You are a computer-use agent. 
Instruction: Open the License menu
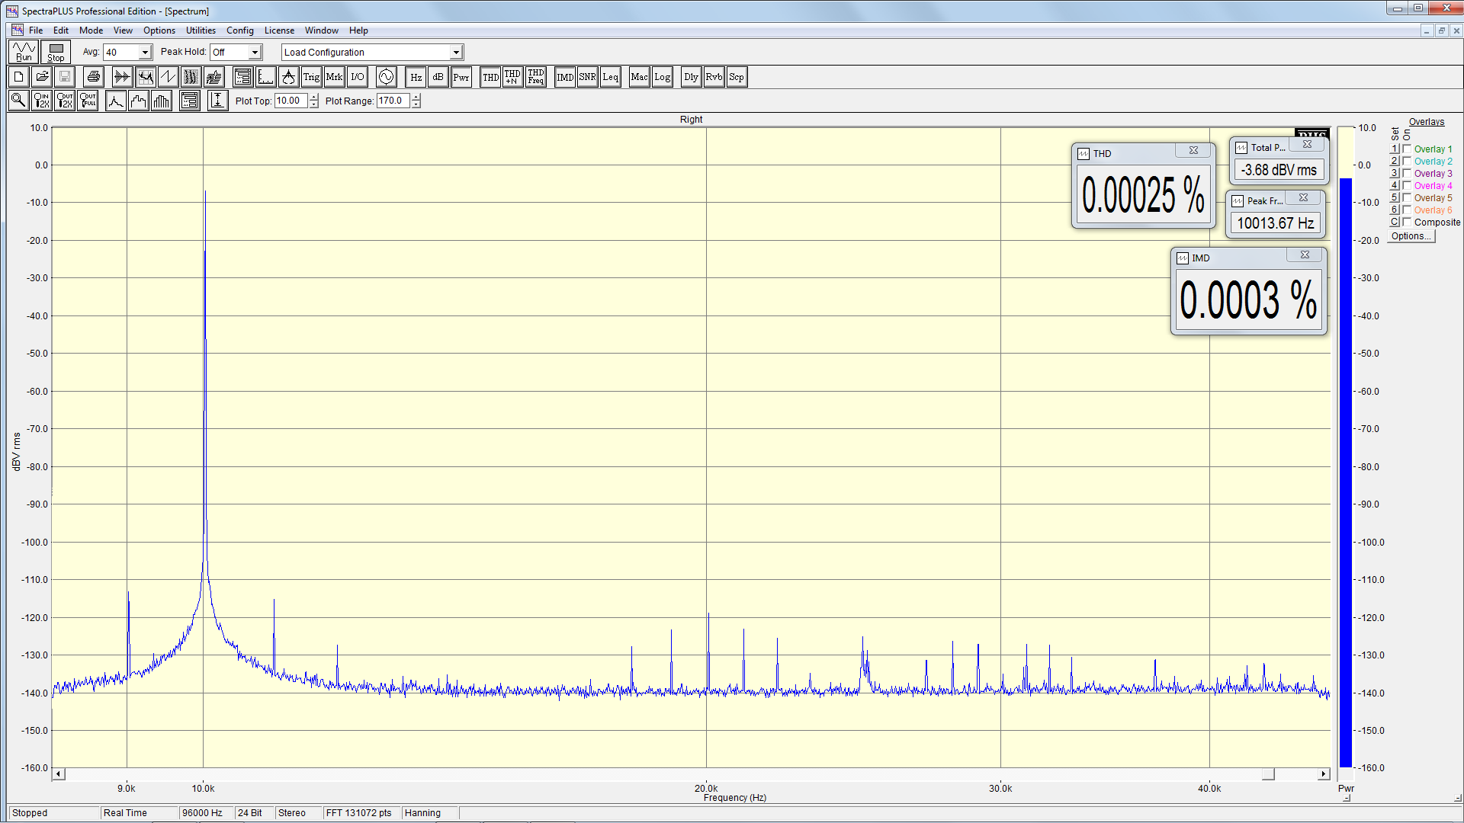click(279, 30)
